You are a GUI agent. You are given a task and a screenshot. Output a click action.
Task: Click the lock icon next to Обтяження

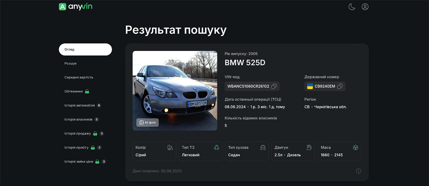[87, 91]
